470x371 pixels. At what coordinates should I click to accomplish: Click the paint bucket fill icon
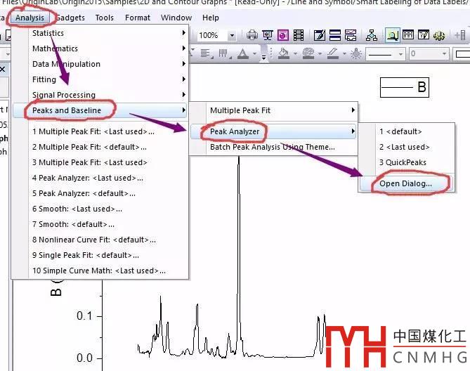283,53
